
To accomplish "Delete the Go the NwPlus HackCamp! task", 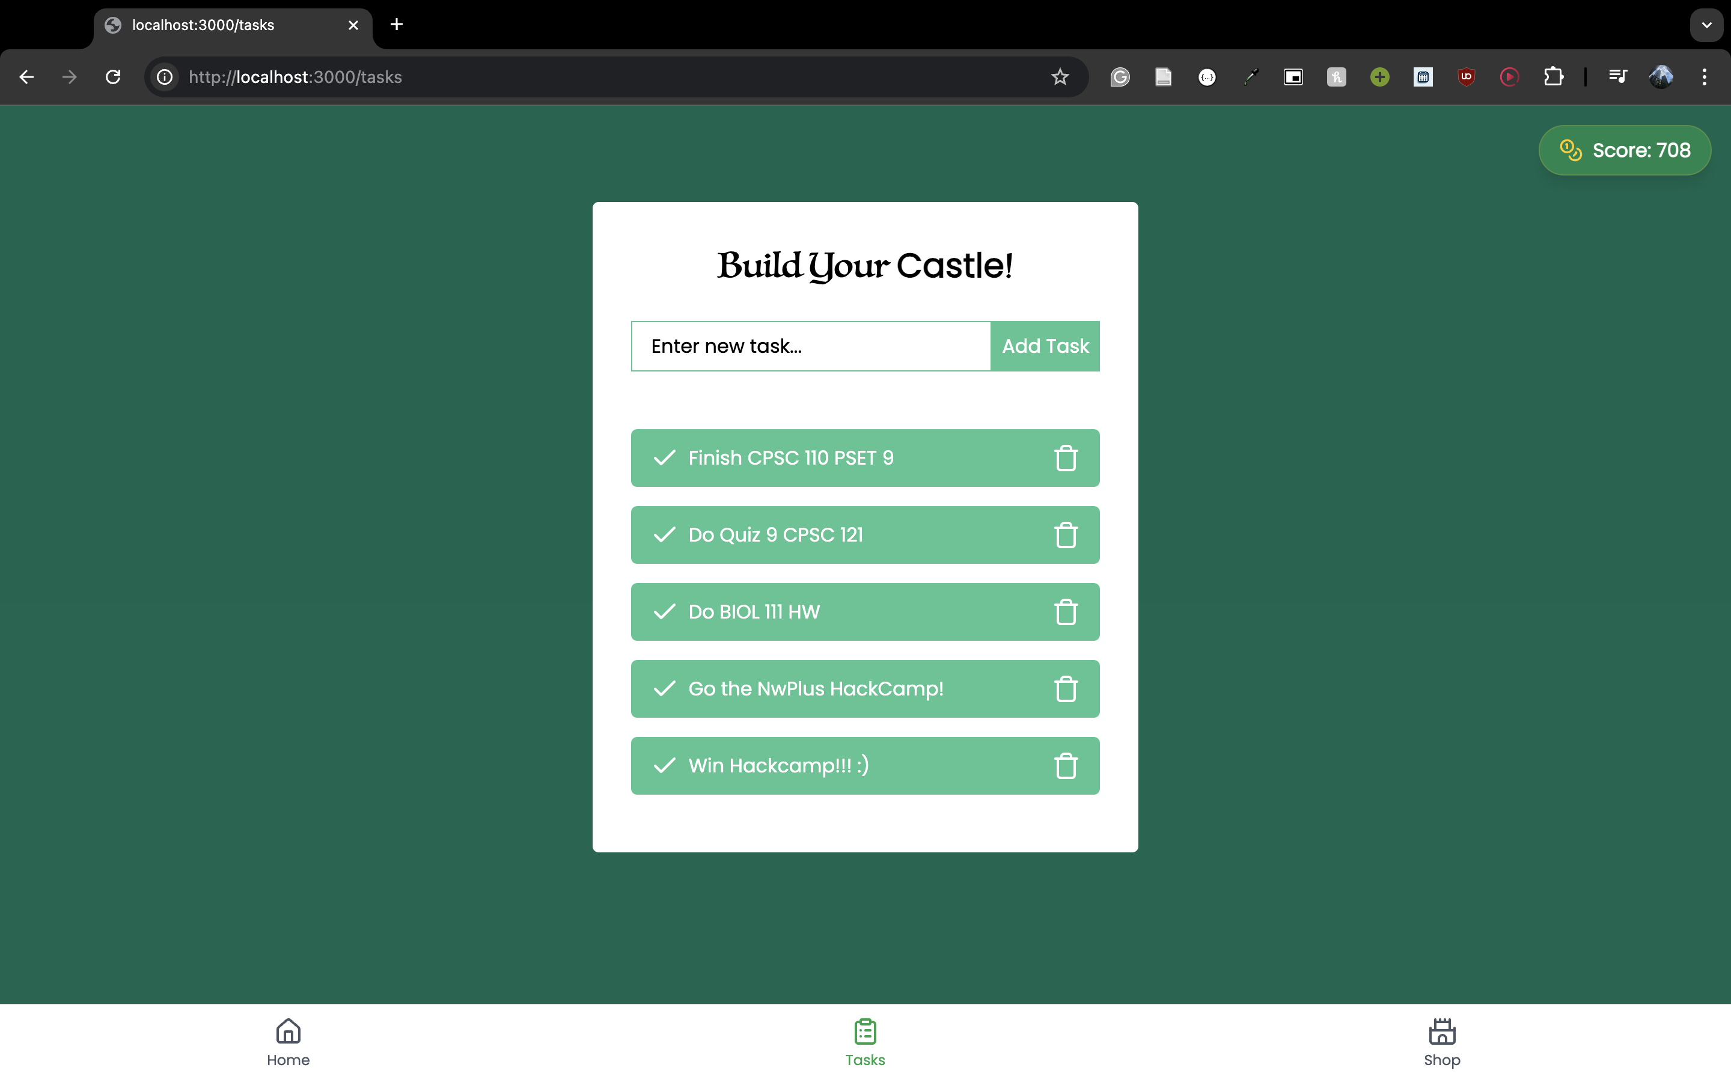I will pyautogui.click(x=1065, y=688).
